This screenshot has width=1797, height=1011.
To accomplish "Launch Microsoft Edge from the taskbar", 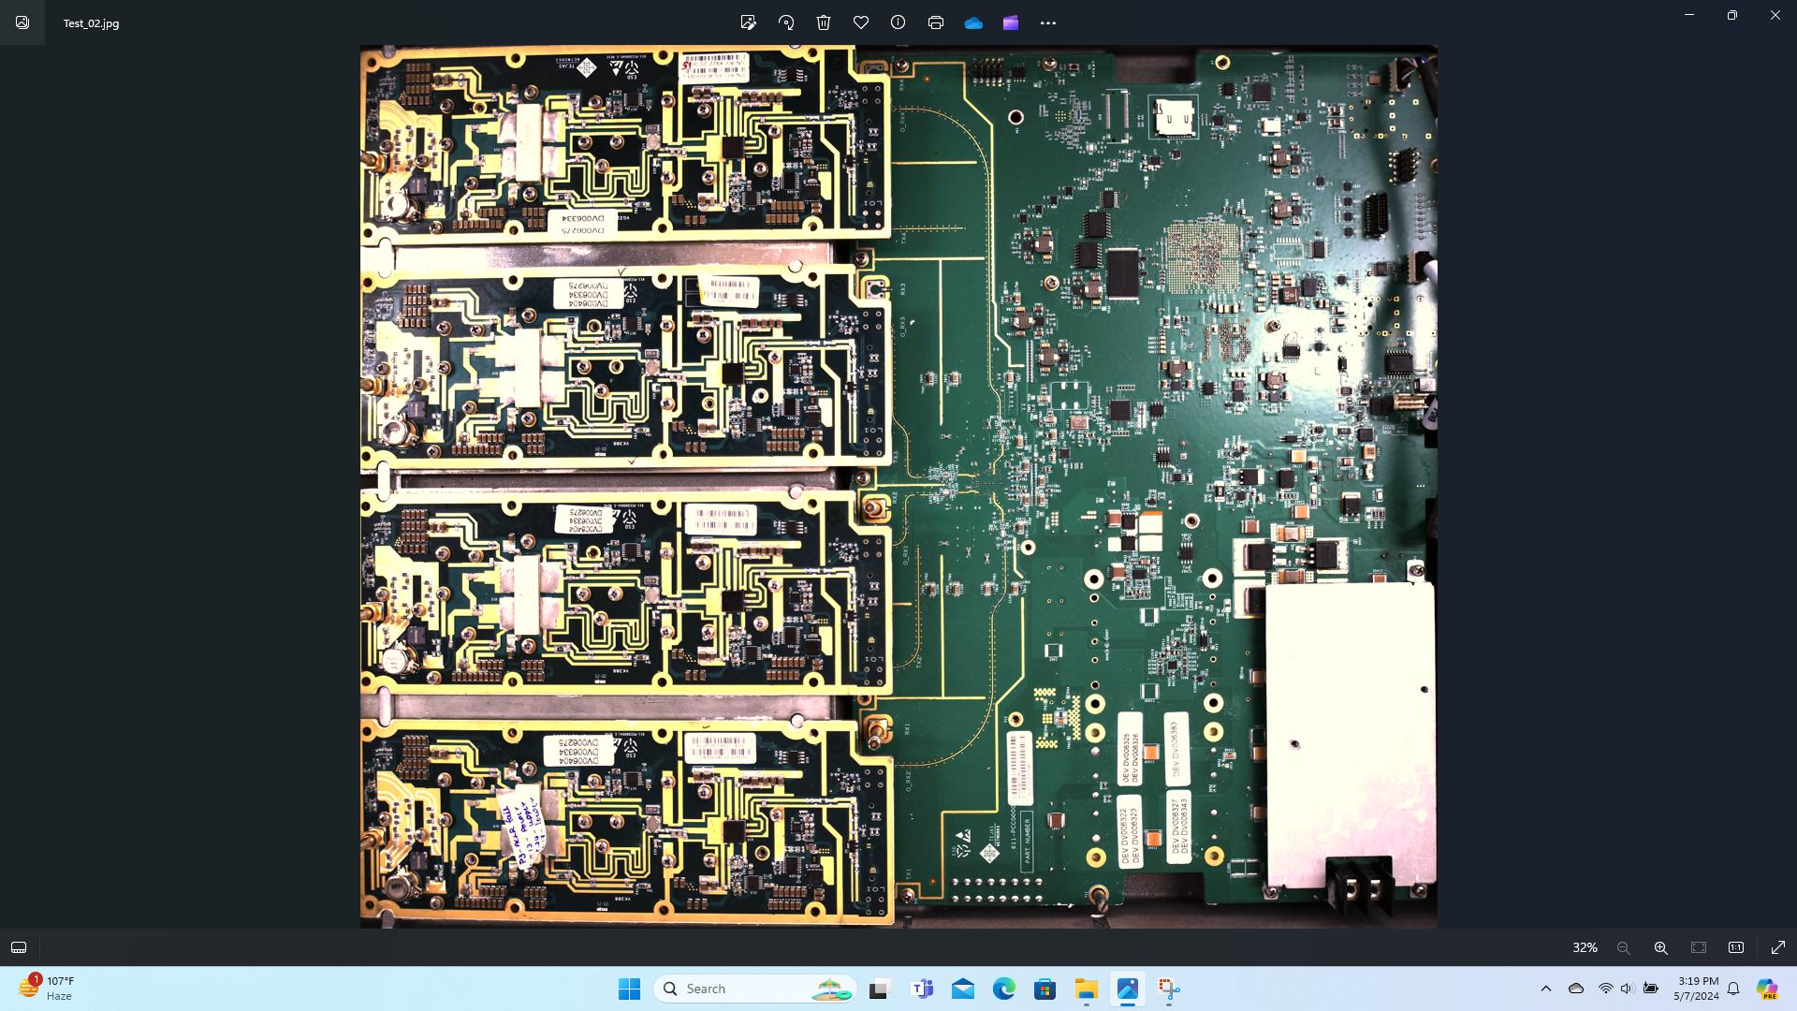I will click(x=1004, y=989).
